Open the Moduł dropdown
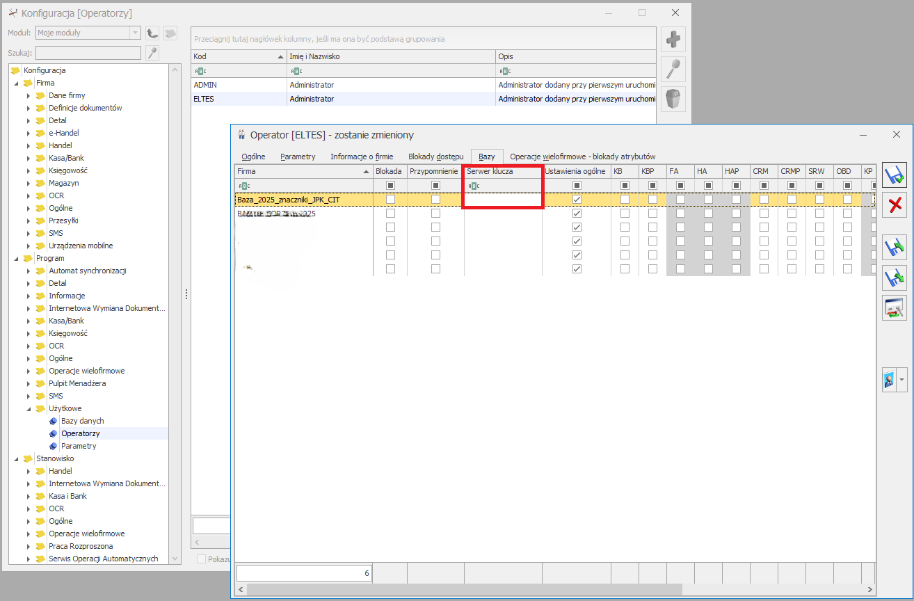This screenshot has width=914, height=601. [x=134, y=33]
